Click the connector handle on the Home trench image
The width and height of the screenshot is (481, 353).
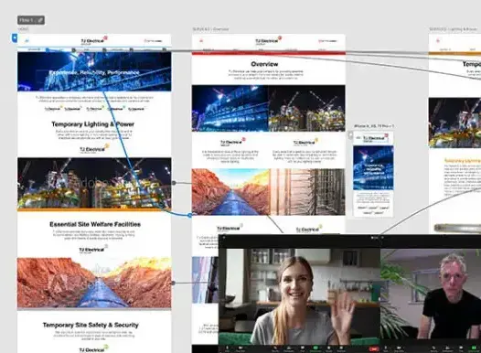(174, 283)
